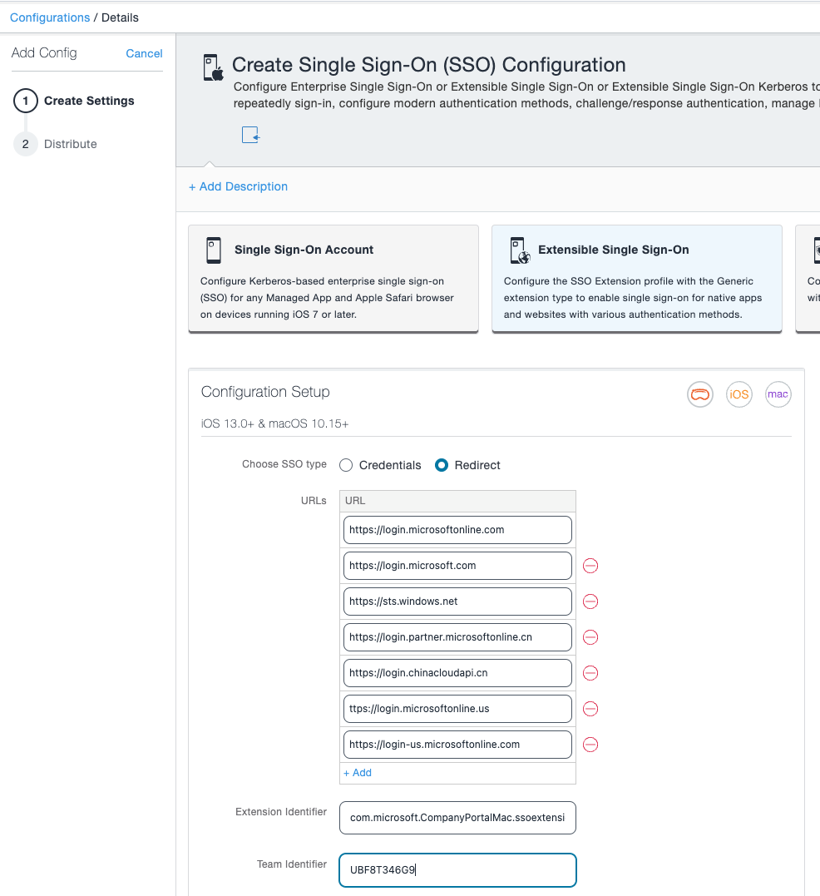Click the Team Identifier input field
This screenshot has width=820, height=896.
pyautogui.click(x=457, y=869)
